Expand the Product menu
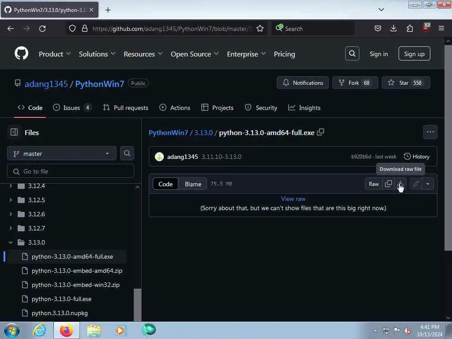This screenshot has width=452, height=339. [x=55, y=54]
